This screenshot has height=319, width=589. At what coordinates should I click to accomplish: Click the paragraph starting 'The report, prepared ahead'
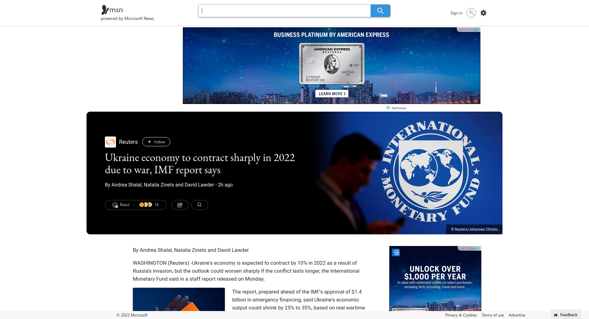298,300
